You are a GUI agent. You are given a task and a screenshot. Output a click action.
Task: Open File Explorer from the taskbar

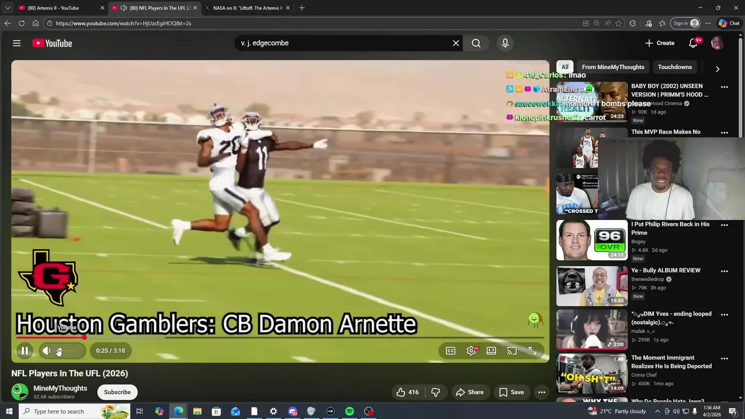[x=197, y=411]
